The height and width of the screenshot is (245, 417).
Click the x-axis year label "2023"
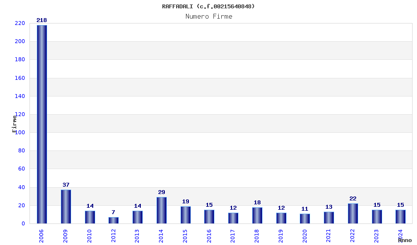(x=376, y=236)
